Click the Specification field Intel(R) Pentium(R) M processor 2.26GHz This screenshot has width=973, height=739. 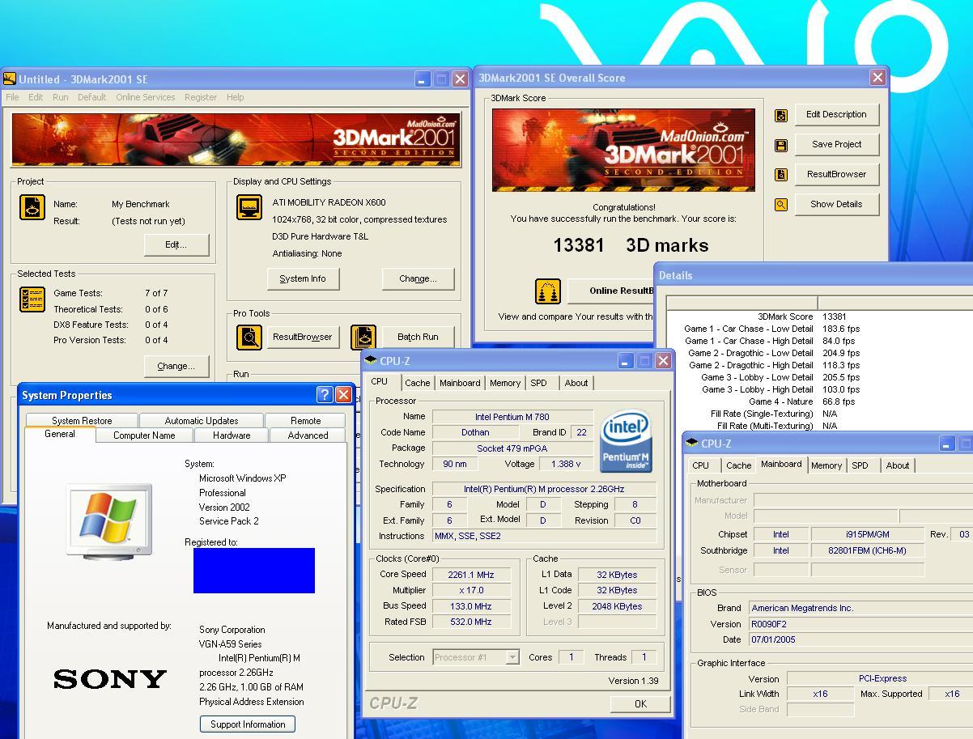coord(543,489)
